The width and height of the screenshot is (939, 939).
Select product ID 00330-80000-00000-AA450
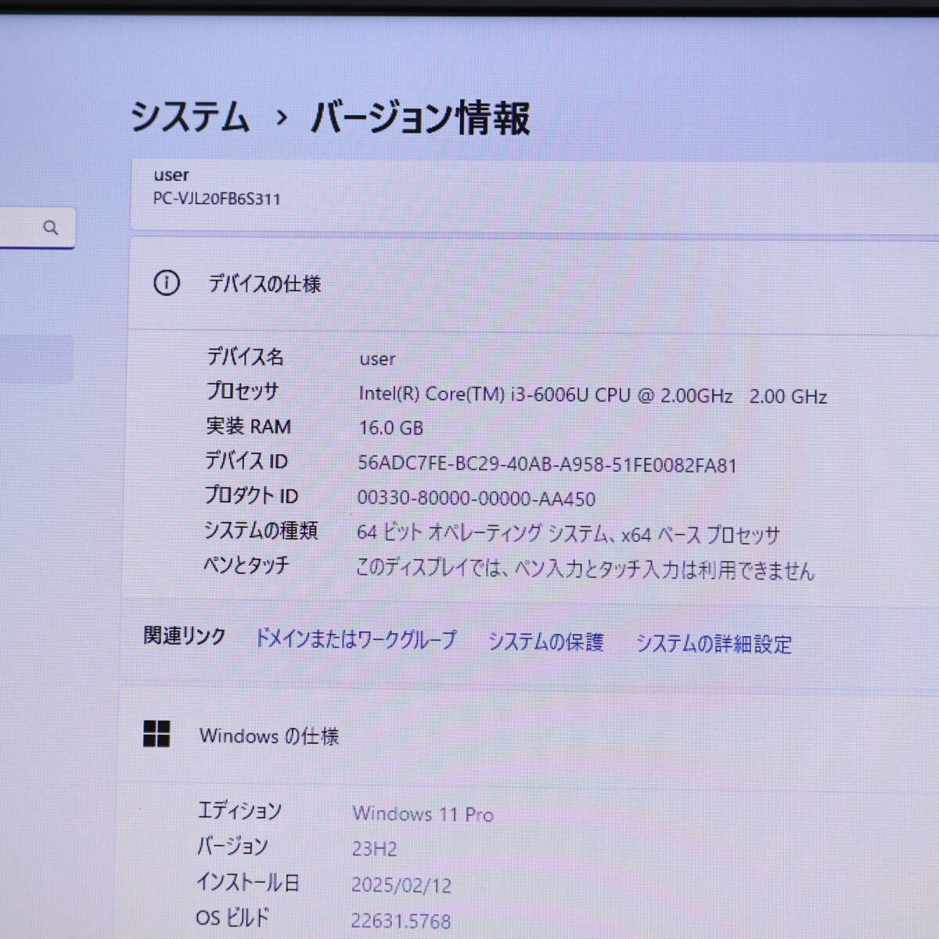[x=476, y=498]
